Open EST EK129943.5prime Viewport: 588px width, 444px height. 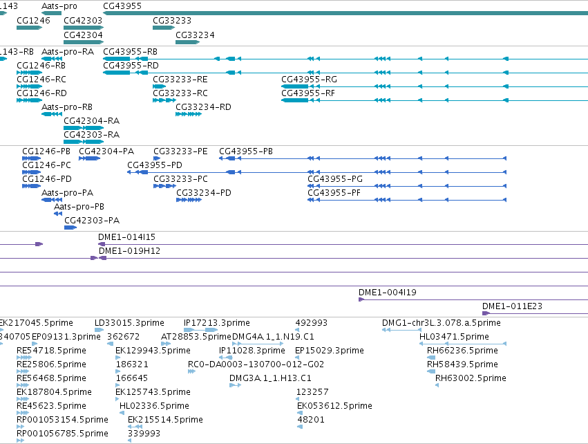[x=117, y=358]
